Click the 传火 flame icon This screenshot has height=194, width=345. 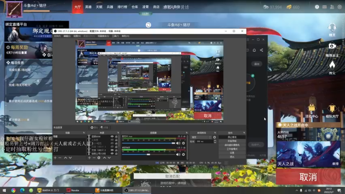point(332,65)
